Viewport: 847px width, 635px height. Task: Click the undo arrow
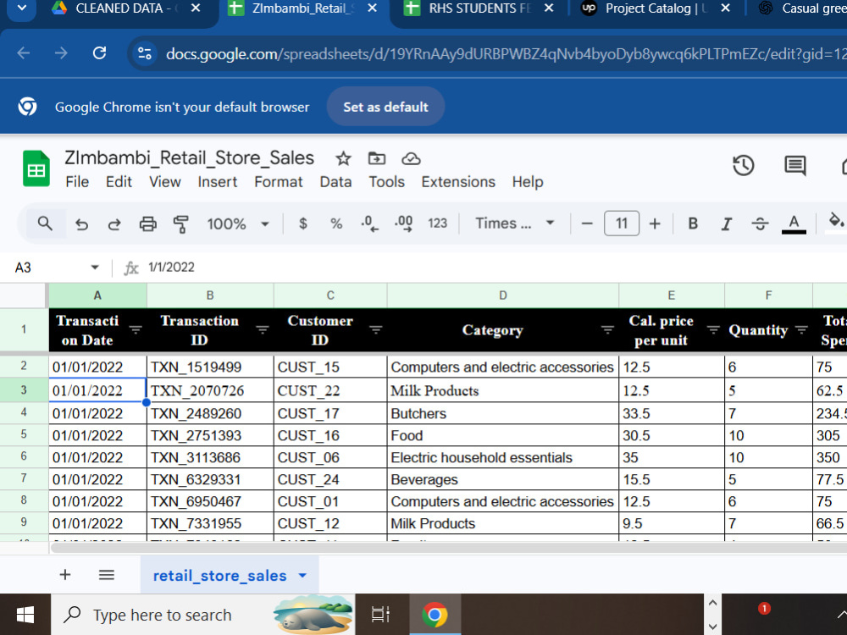(81, 224)
